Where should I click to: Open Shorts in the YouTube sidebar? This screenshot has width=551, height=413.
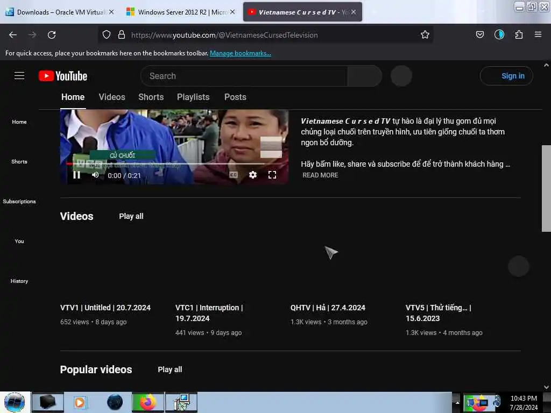[x=19, y=161]
